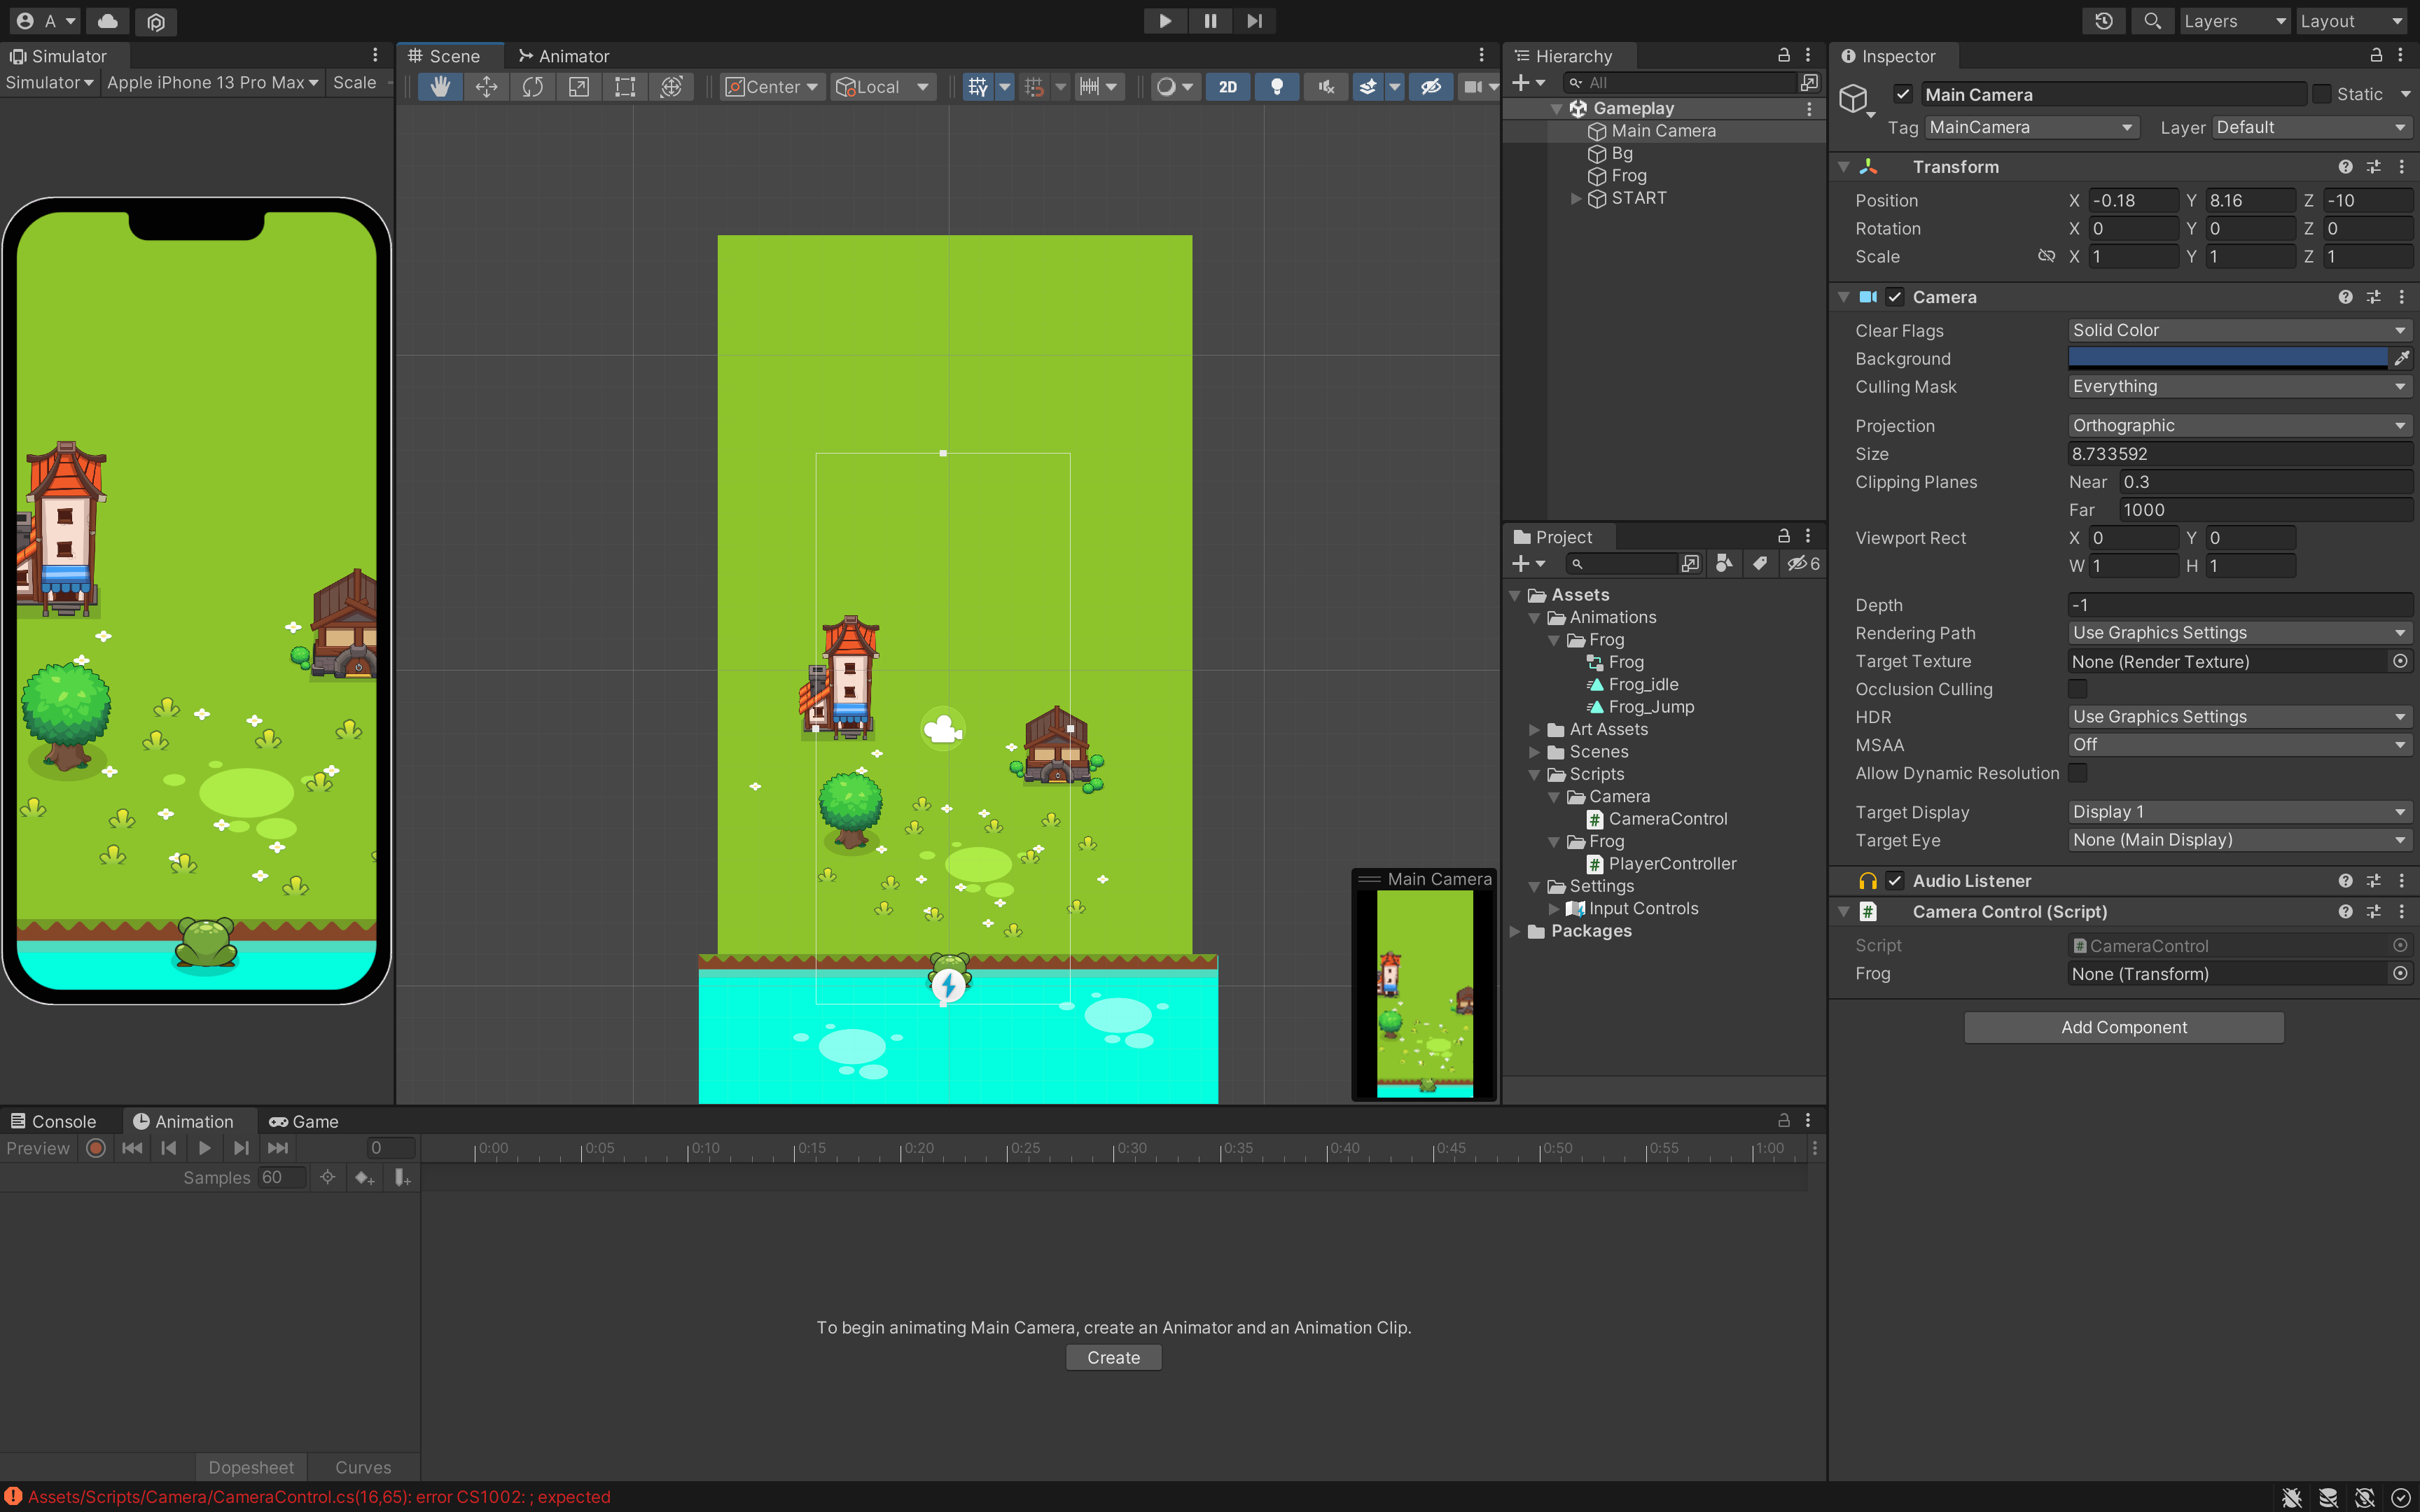Expand the Art Assets folder

click(1534, 729)
